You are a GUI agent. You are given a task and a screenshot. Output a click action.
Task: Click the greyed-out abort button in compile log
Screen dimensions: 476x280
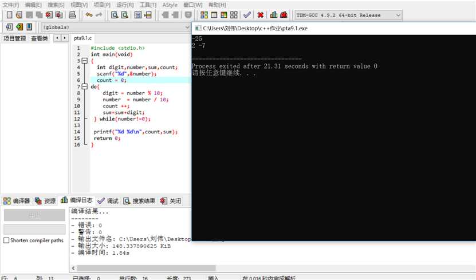point(34,215)
